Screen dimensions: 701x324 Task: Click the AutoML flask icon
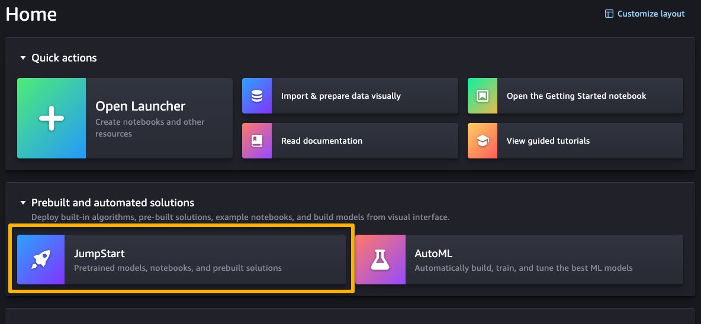(x=381, y=260)
